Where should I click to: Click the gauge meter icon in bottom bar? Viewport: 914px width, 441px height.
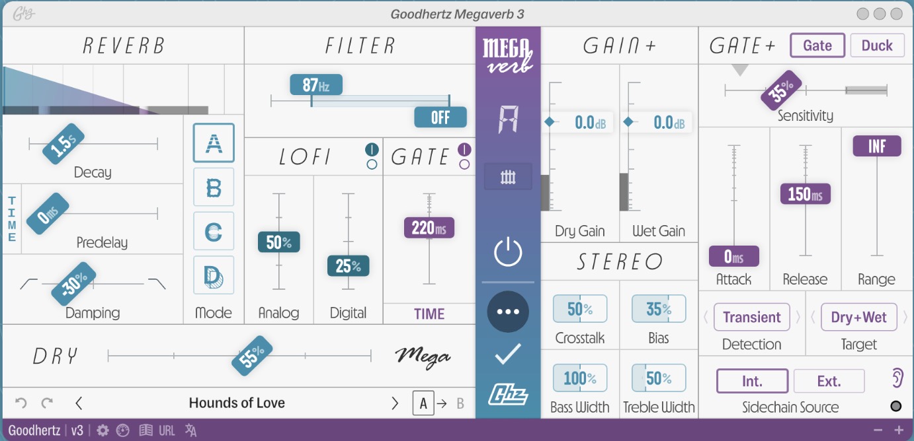122,430
